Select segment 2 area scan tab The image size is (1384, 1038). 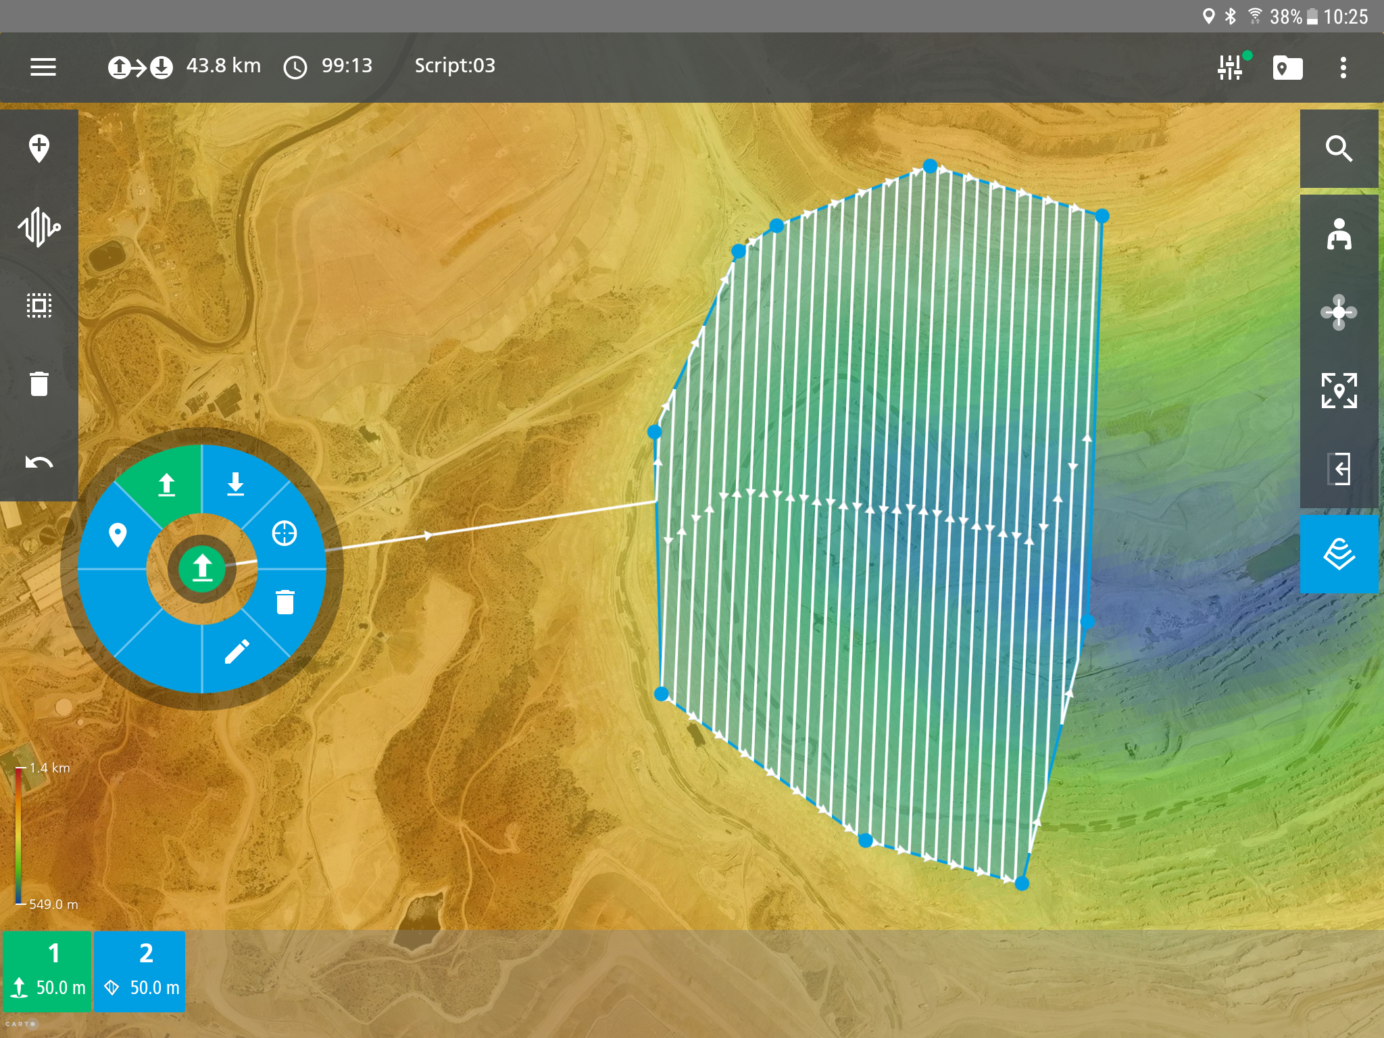coord(140,970)
